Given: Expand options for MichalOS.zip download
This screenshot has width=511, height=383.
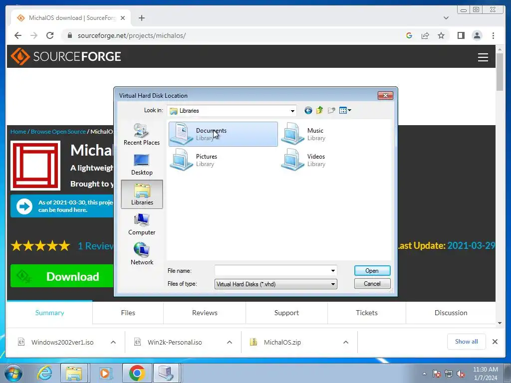Looking at the screenshot, I should pos(346,342).
